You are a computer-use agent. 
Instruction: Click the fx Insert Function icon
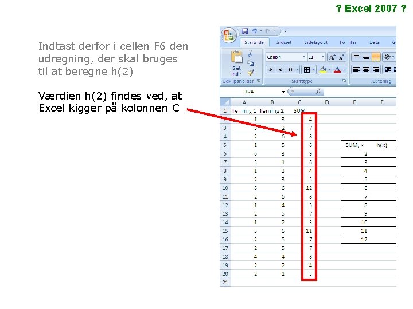tap(318, 91)
